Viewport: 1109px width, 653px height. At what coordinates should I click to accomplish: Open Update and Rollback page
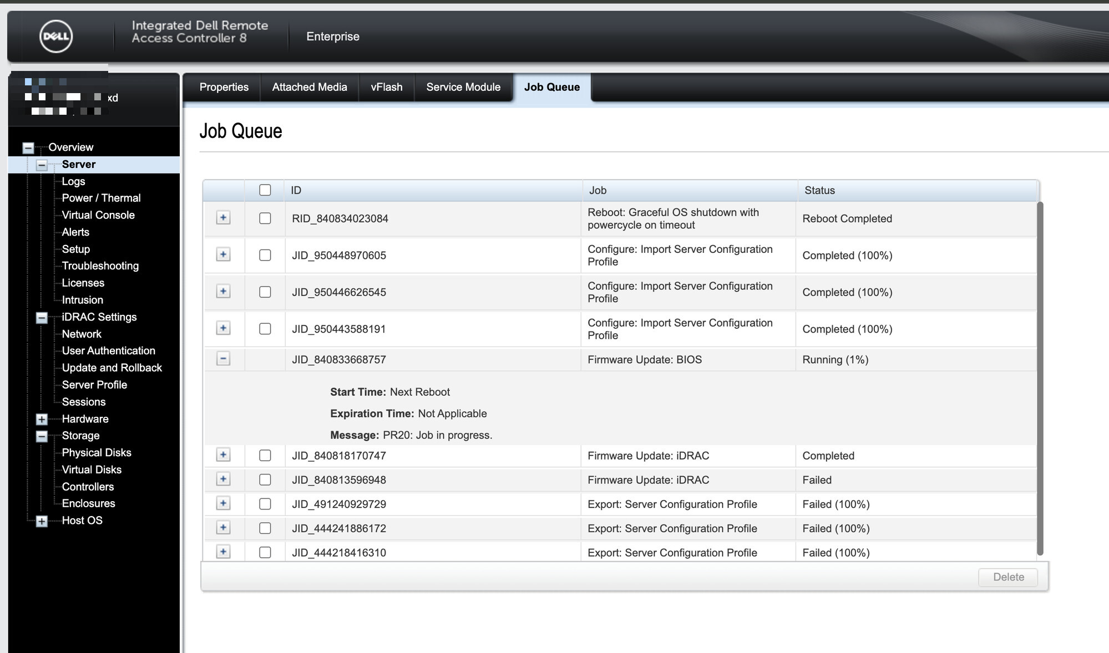click(x=112, y=368)
